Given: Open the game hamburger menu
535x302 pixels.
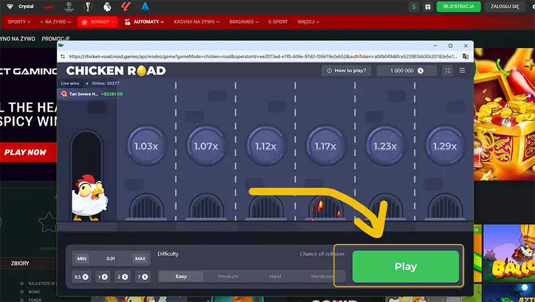Looking at the screenshot, I should 462,70.
